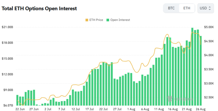Viewport: 218px width, 111px height.
Task: Toggle Open Interest series via legend label
Action: coord(120,20)
